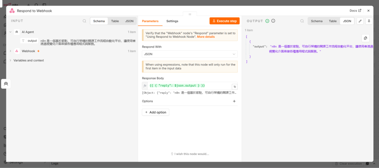This screenshot has width=379, height=168.
Task: Click the green success check icon
Action: tap(267, 21)
